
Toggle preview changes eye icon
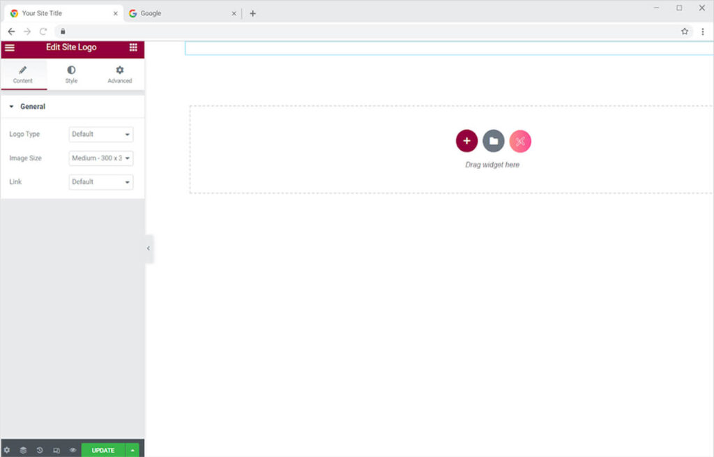pos(73,450)
